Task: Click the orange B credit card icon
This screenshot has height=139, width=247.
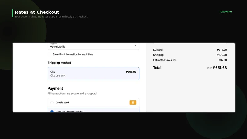Action: (x=133, y=103)
